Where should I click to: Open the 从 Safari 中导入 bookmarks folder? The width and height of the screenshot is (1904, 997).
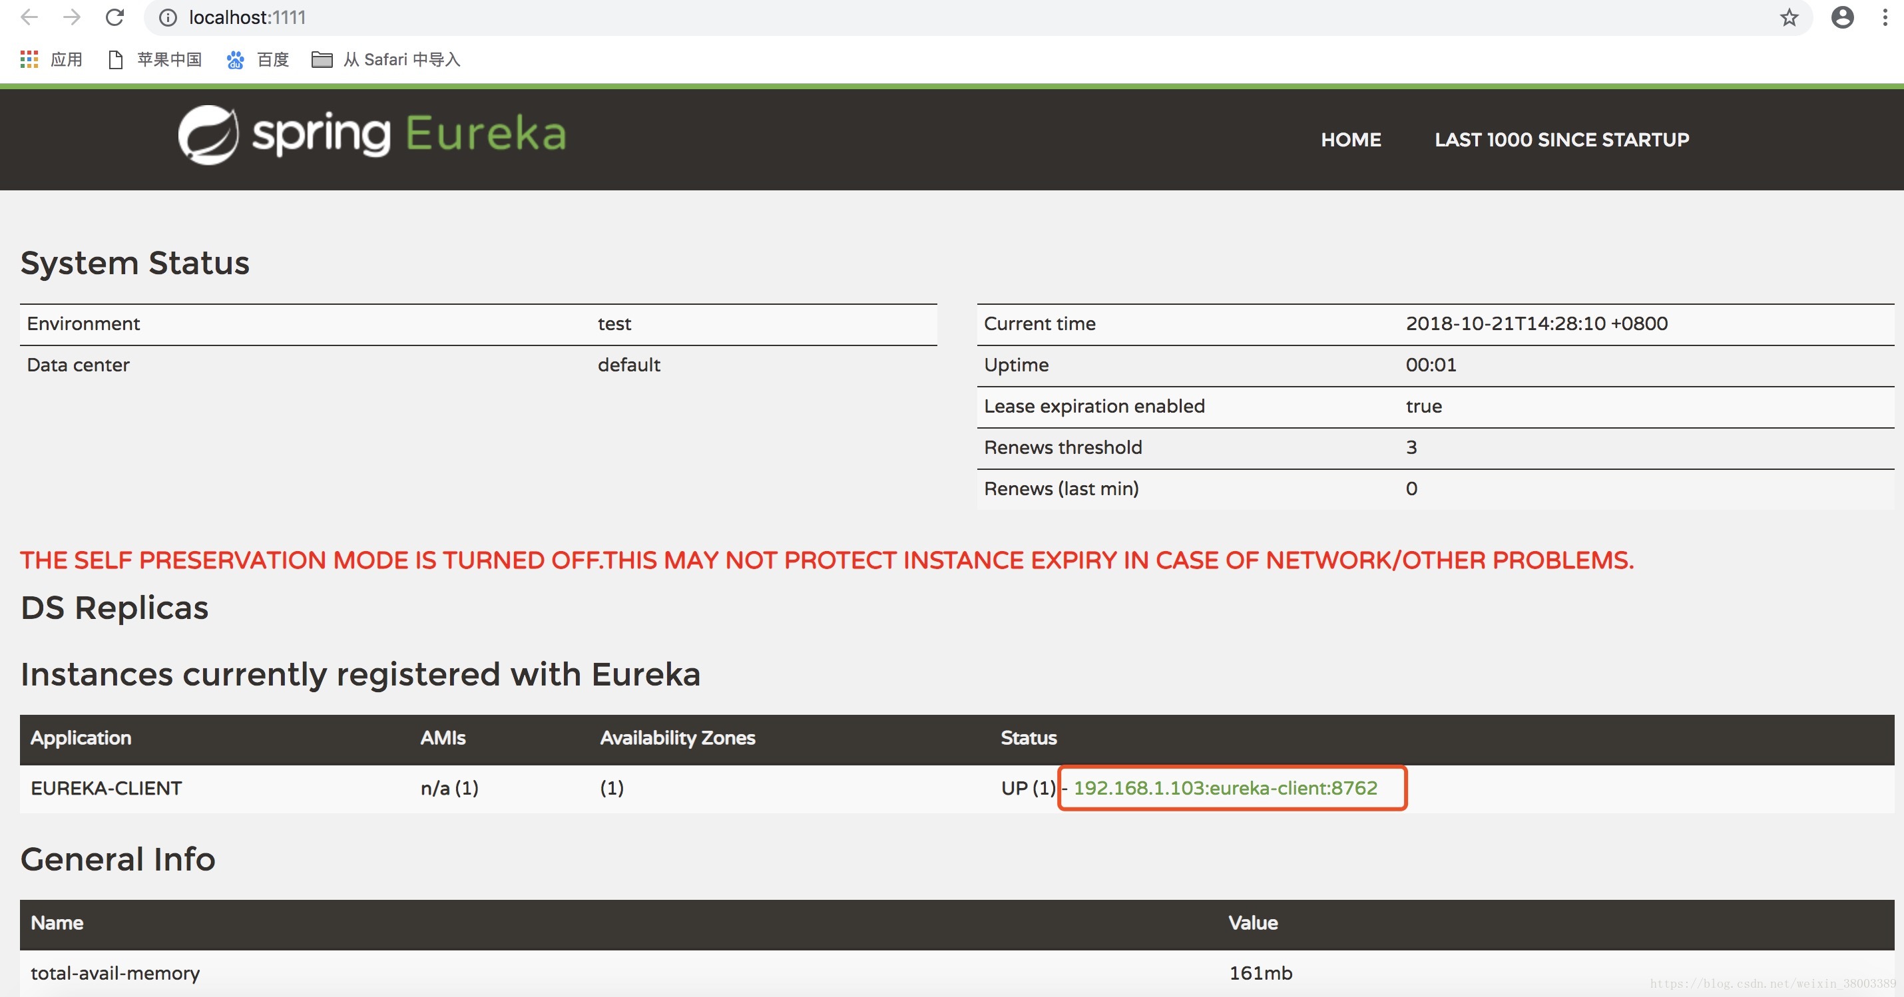click(x=386, y=59)
